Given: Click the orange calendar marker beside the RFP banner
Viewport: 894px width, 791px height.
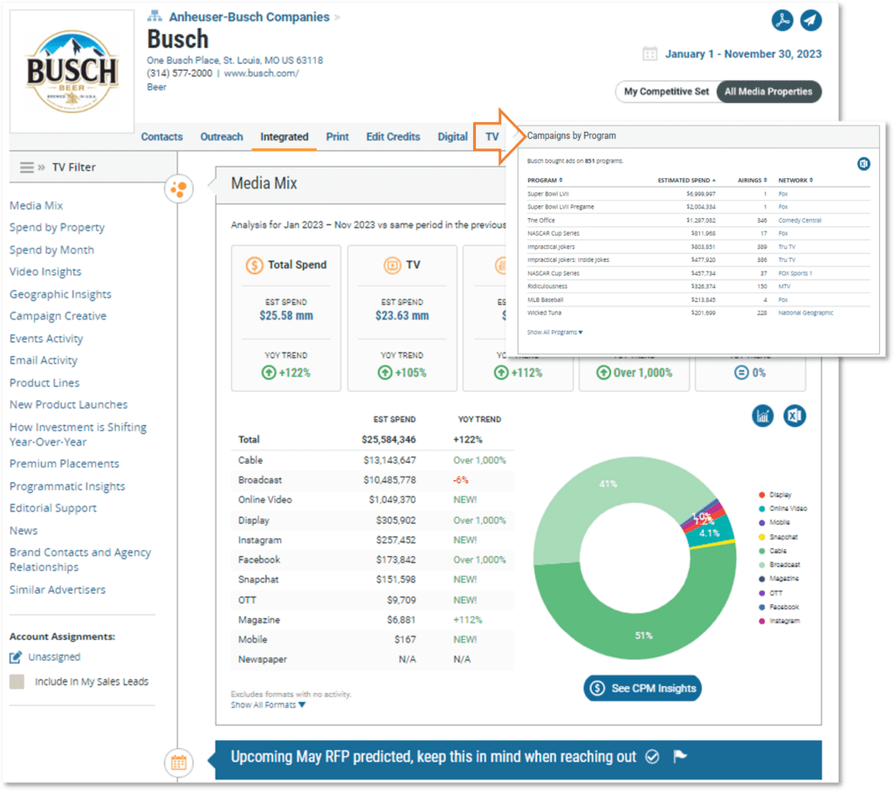Looking at the screenshot, I should click(178, 762).
